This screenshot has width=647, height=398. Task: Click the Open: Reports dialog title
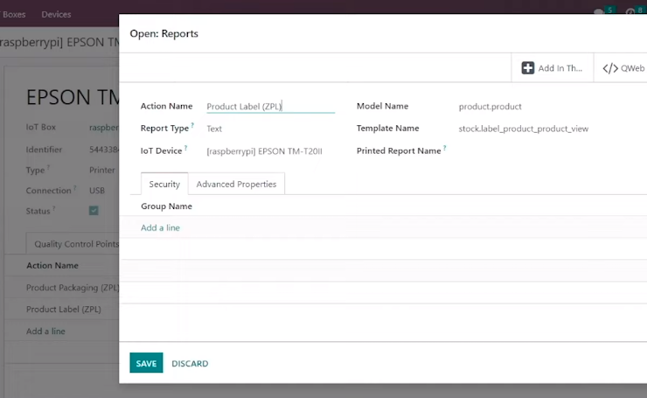(x=163, y=33)
